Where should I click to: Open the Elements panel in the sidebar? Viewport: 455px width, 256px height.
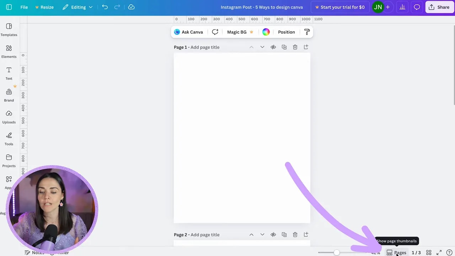pos(9,51)
